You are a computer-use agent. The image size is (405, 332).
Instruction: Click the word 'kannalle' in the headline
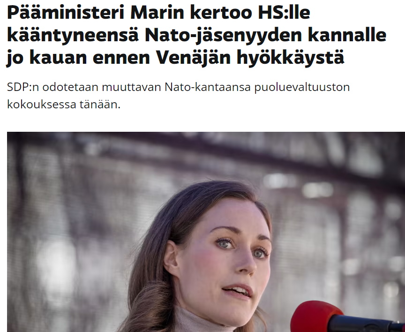pyautogui.click(x=347, y=35)
